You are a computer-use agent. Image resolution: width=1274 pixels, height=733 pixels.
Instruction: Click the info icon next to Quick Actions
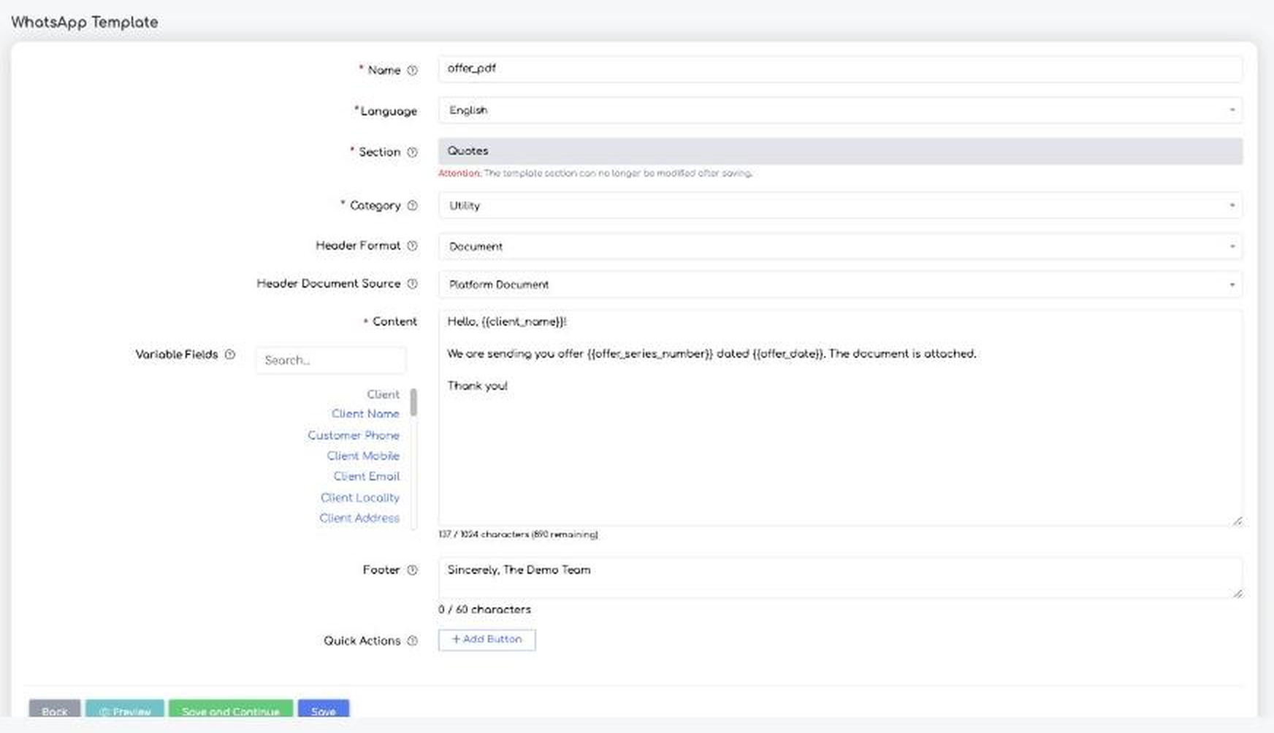coord(412,640)
